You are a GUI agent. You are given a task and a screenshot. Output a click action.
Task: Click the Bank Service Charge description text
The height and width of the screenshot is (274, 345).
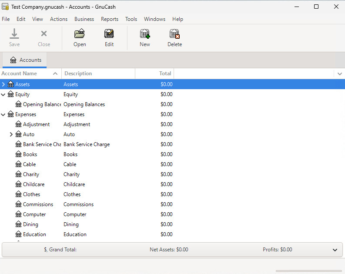(87, 144)
